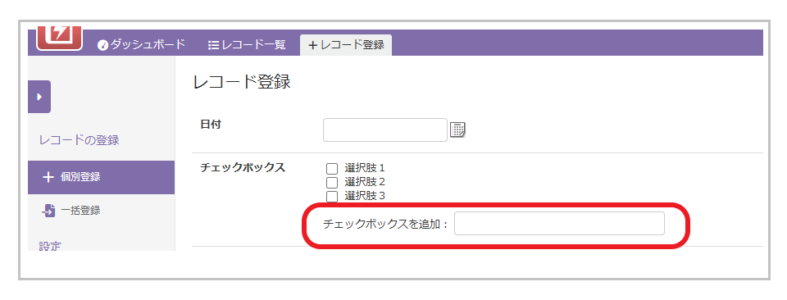Open the calendar date picker icon
Screen dimensions: 787x300
(457, 130)
